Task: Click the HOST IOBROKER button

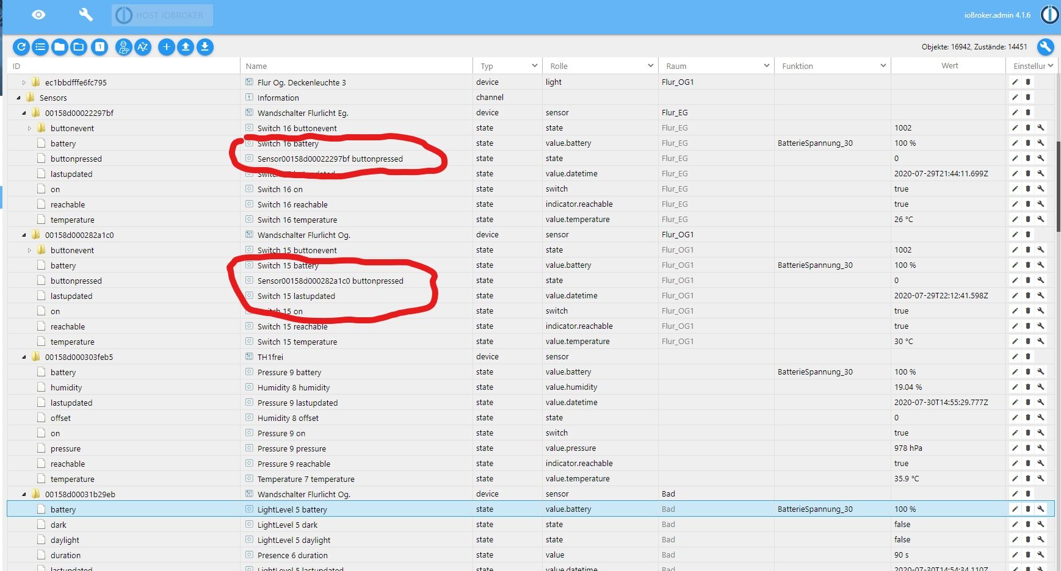Action: click(162, 15)
